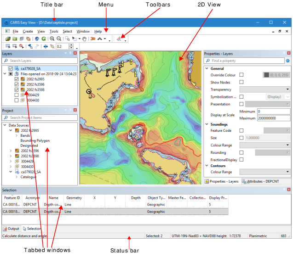Screen dimensions: 293x257
Task: Switch to the Output tab
Action: (11, 228)
